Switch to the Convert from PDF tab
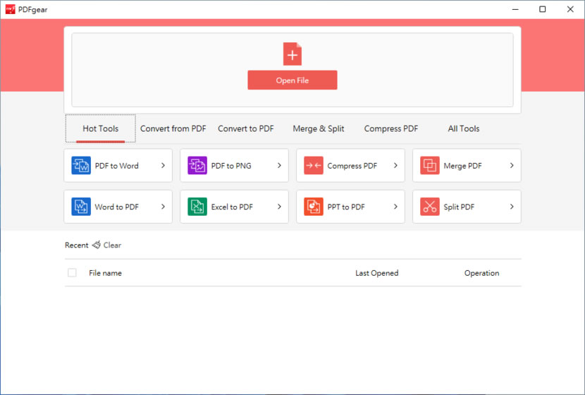585x395 pixels. coord(173,128)
